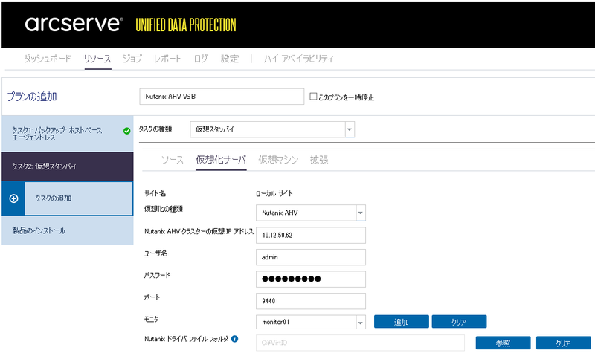Click the ポート field showing 9440
The width and height of the screenshot is (595, 356).
tap(311, 301)
